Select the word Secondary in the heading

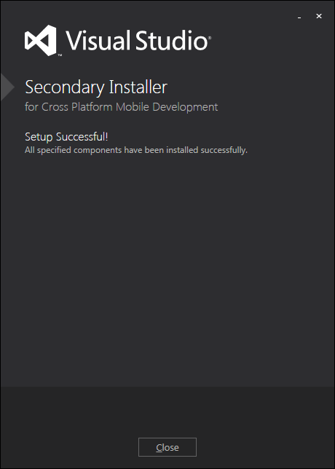(65, 87)
